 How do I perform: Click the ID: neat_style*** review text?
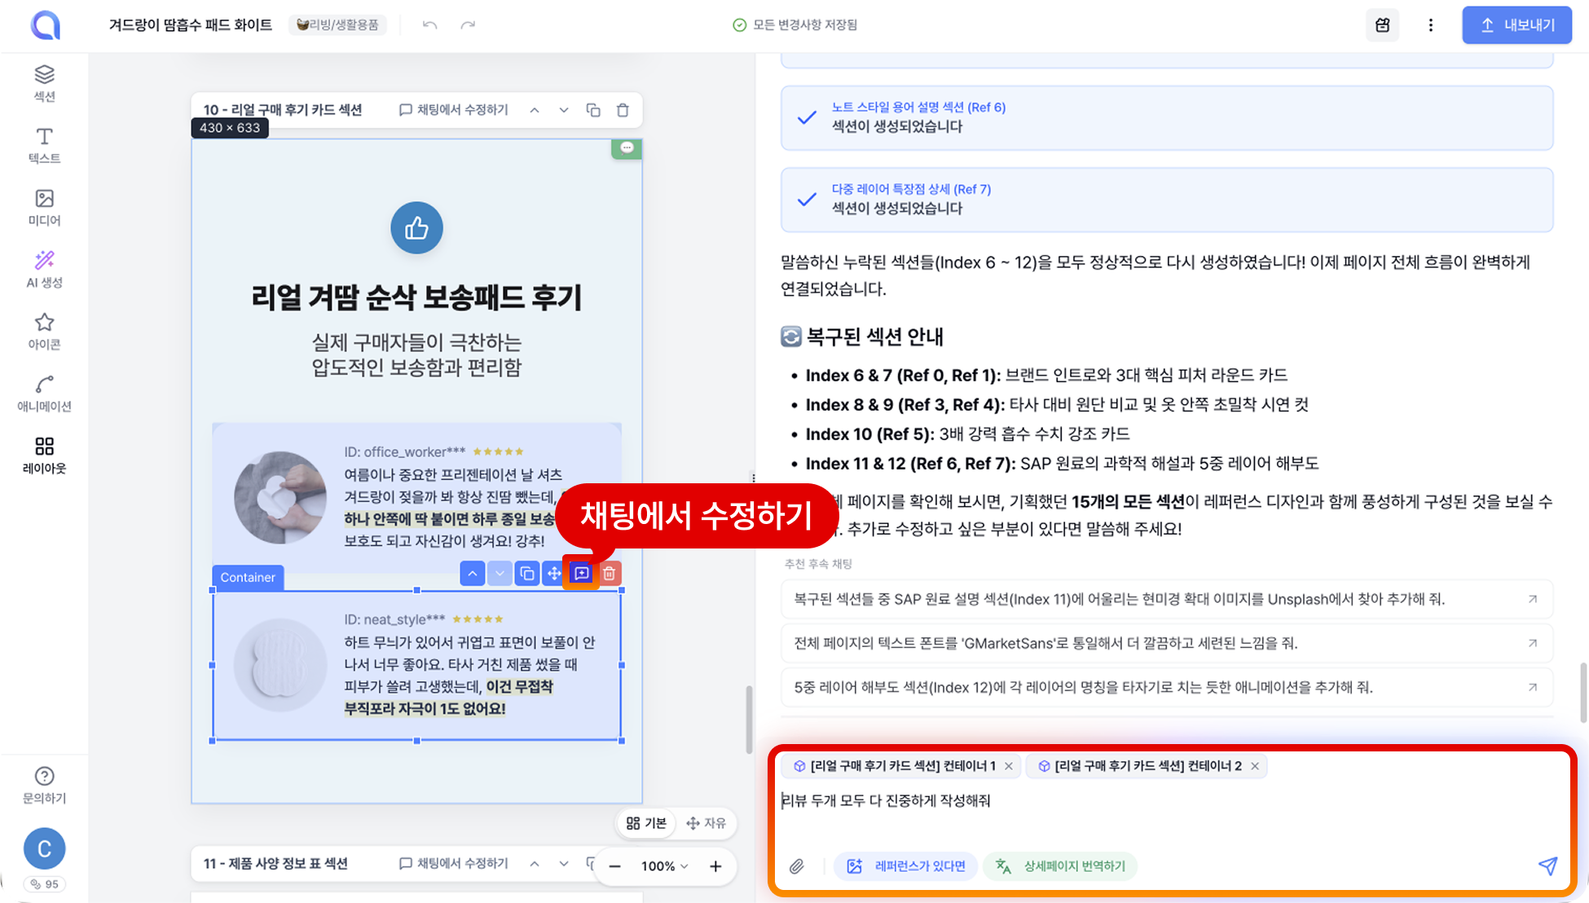[x=394, y=620]
